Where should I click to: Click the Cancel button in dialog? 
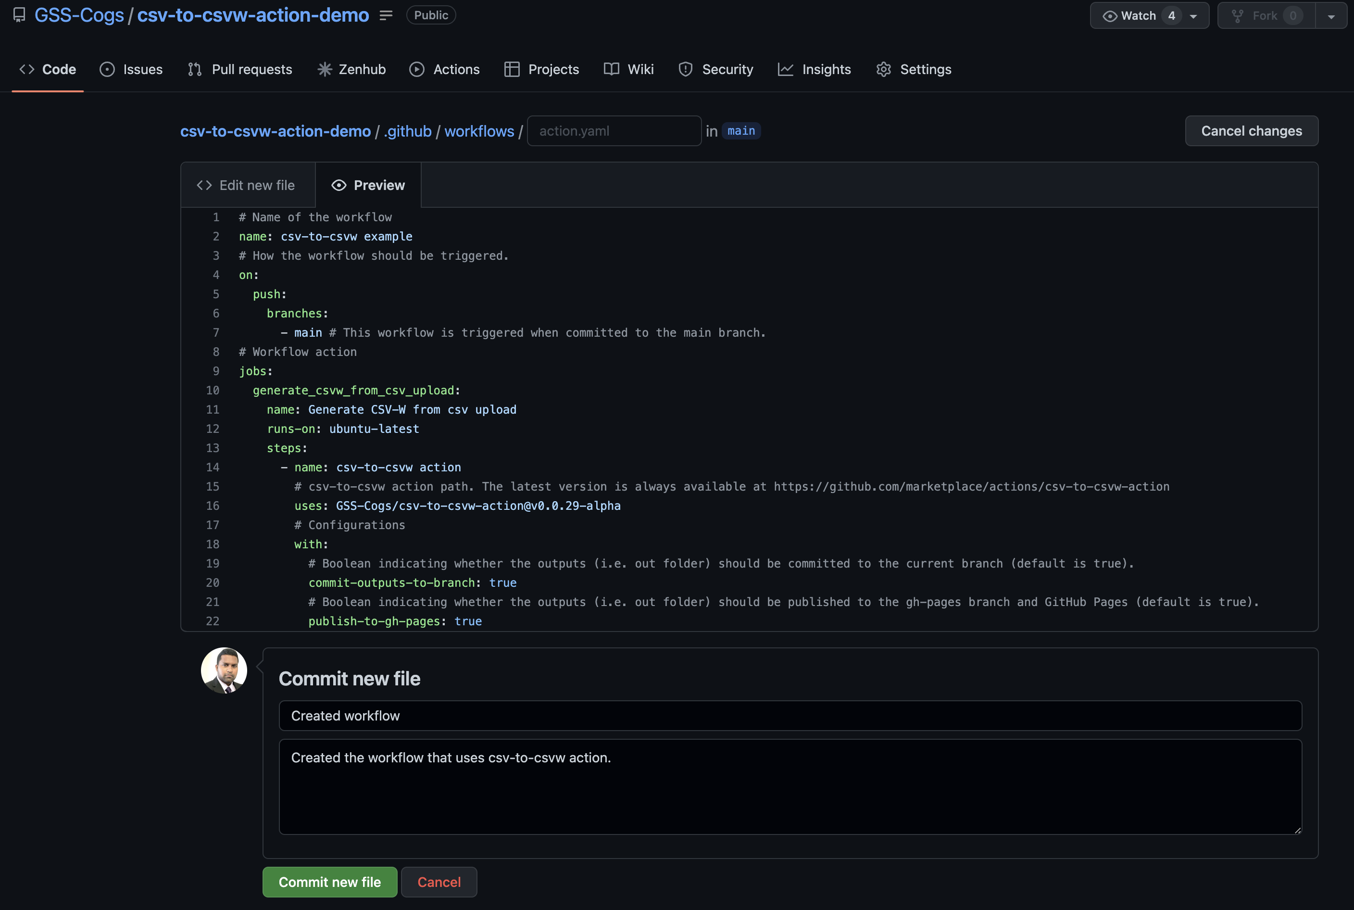tap(439, 882)
